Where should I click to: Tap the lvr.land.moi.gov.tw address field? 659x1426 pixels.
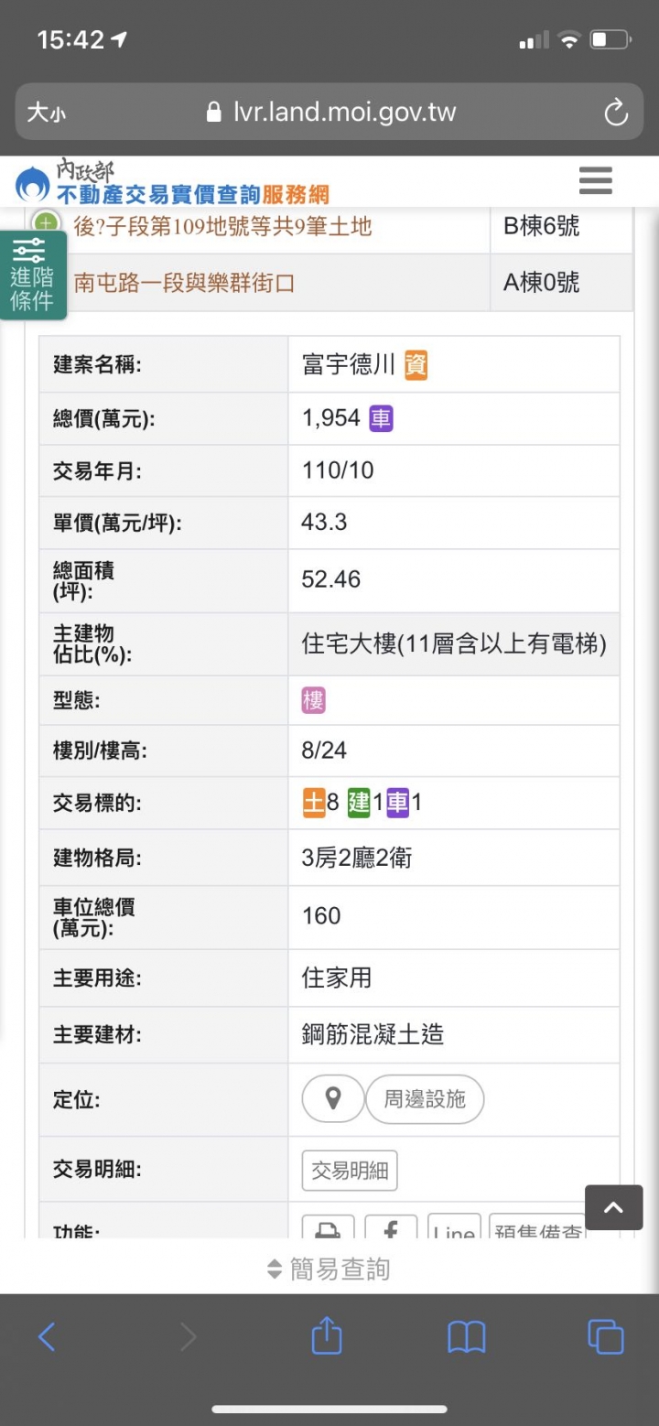(343, 113)
